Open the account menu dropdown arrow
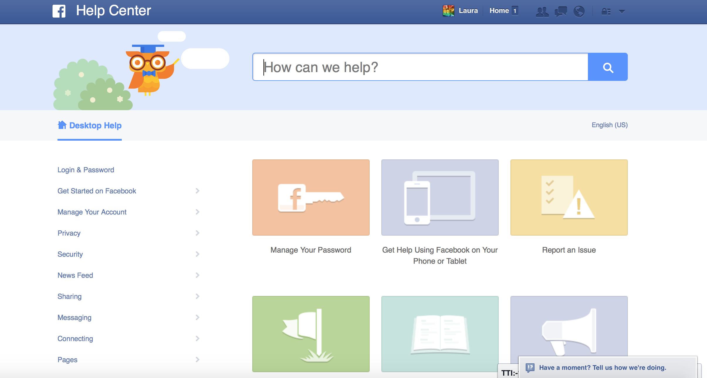 [x=622, y=12]
